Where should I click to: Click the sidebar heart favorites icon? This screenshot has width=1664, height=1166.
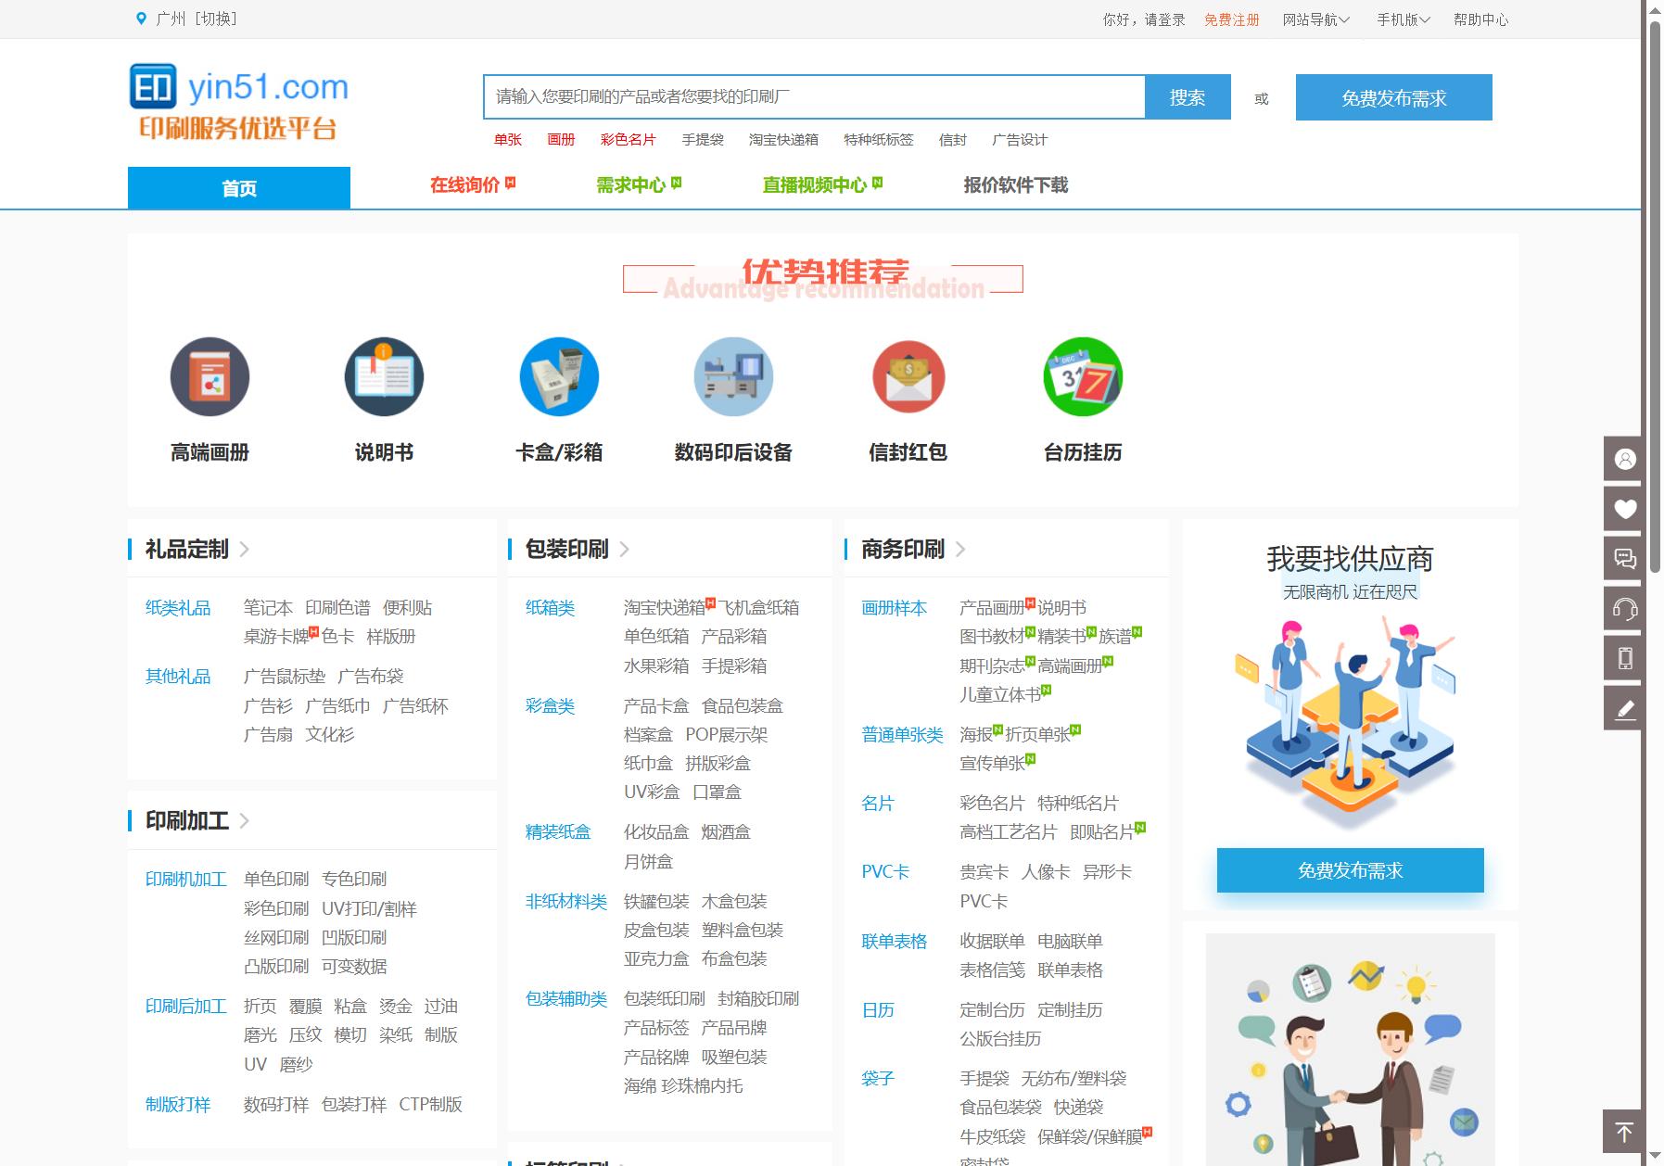tap(1624, 509)
